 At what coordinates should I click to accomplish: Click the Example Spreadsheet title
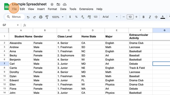[29, 4]
